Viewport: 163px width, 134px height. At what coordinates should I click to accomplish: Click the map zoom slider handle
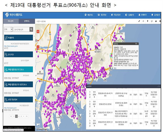click(38, 41)
